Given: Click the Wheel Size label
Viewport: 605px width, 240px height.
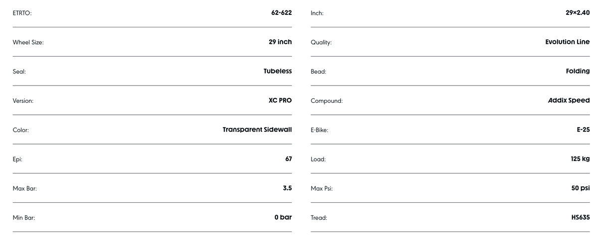Looking at the screenshot, I should 28,42.
